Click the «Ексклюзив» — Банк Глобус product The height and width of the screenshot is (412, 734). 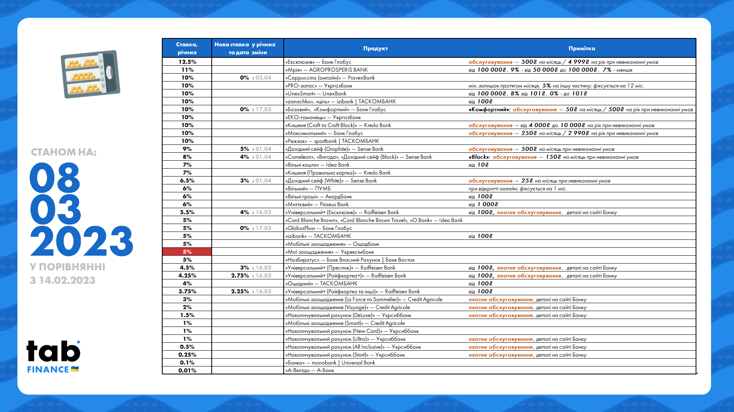[x=318, y=62]
